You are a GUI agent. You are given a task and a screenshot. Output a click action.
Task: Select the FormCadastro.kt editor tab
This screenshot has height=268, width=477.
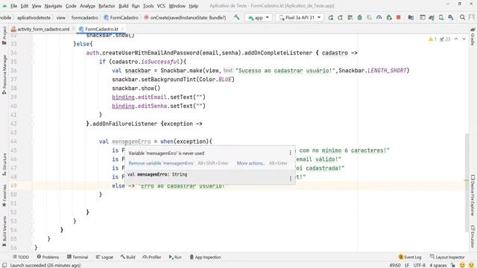[x=101, y=29]
